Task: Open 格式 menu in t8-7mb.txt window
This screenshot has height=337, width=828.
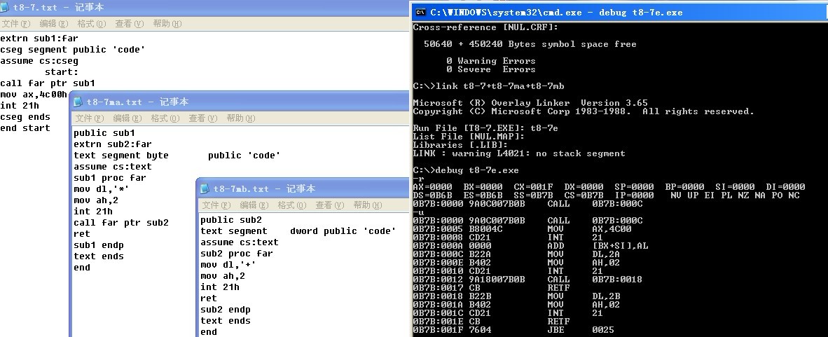Action: pos(291,205)
